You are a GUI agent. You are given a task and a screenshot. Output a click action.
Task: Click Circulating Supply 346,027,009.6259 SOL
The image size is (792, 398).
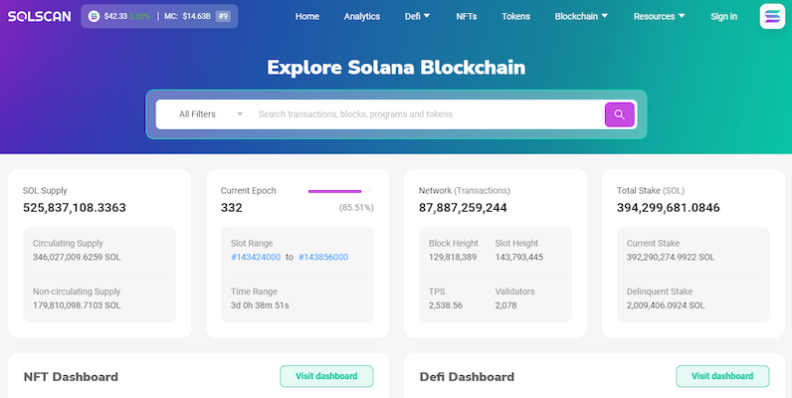tap(77, 257)
